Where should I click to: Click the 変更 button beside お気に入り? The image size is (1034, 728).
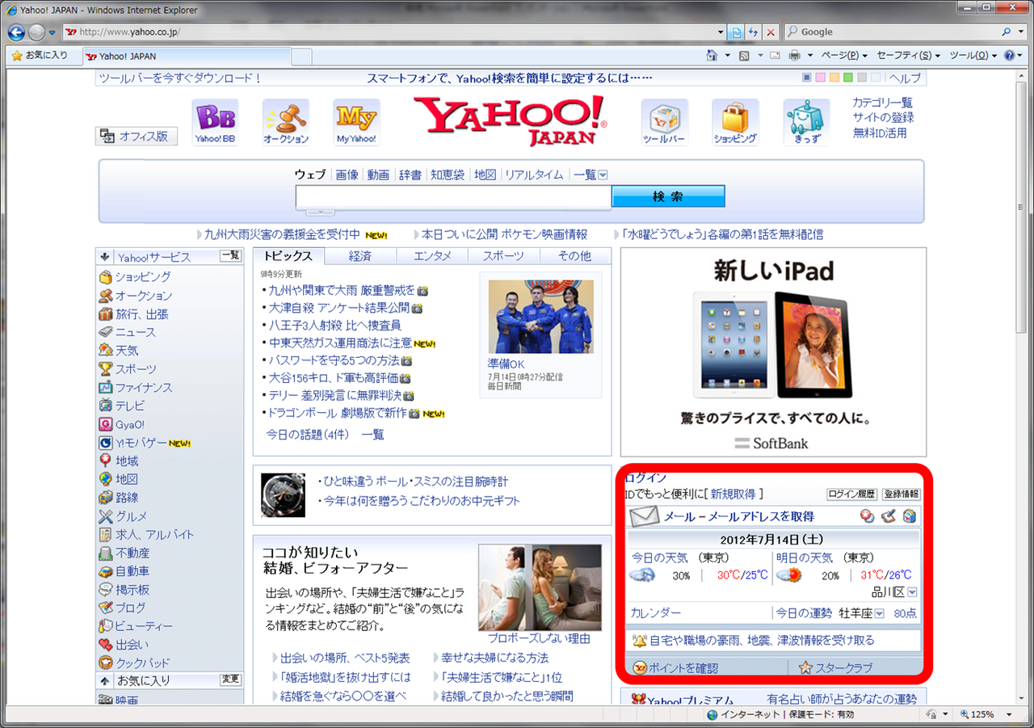click(x=231, y=680)
